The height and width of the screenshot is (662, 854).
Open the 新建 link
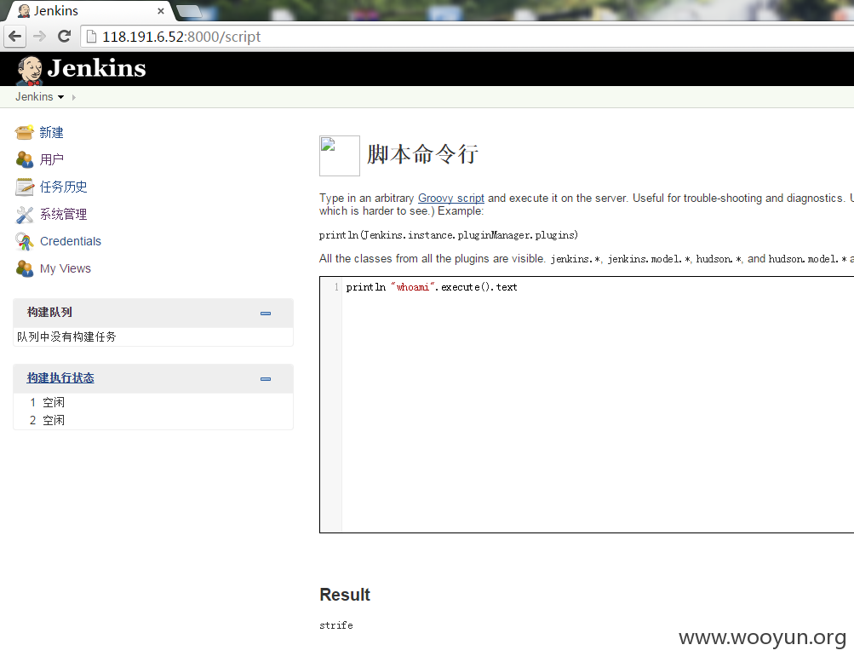point(51,132)
